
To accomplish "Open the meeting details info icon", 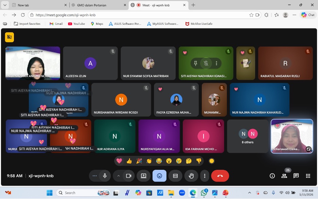I will (x=272, y=176).
